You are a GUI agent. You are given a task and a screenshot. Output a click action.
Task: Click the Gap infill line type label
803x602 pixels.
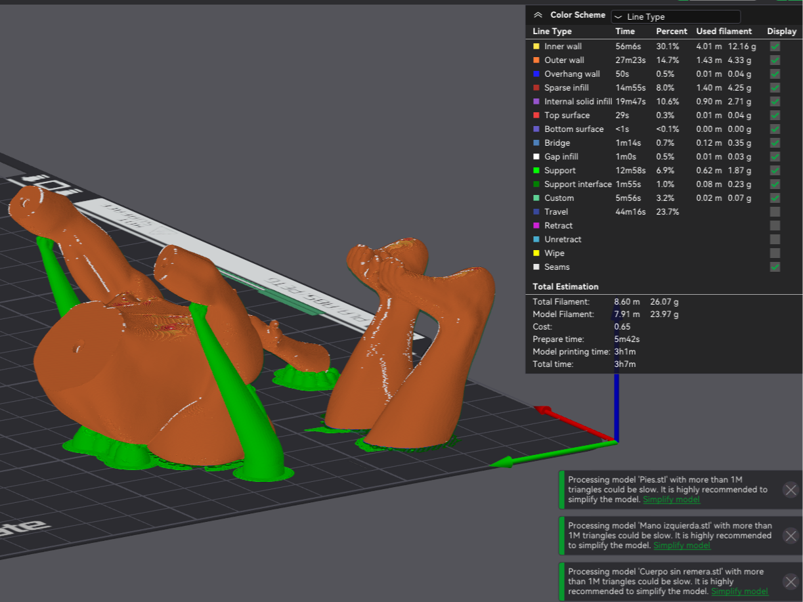[x=561, y=156]
